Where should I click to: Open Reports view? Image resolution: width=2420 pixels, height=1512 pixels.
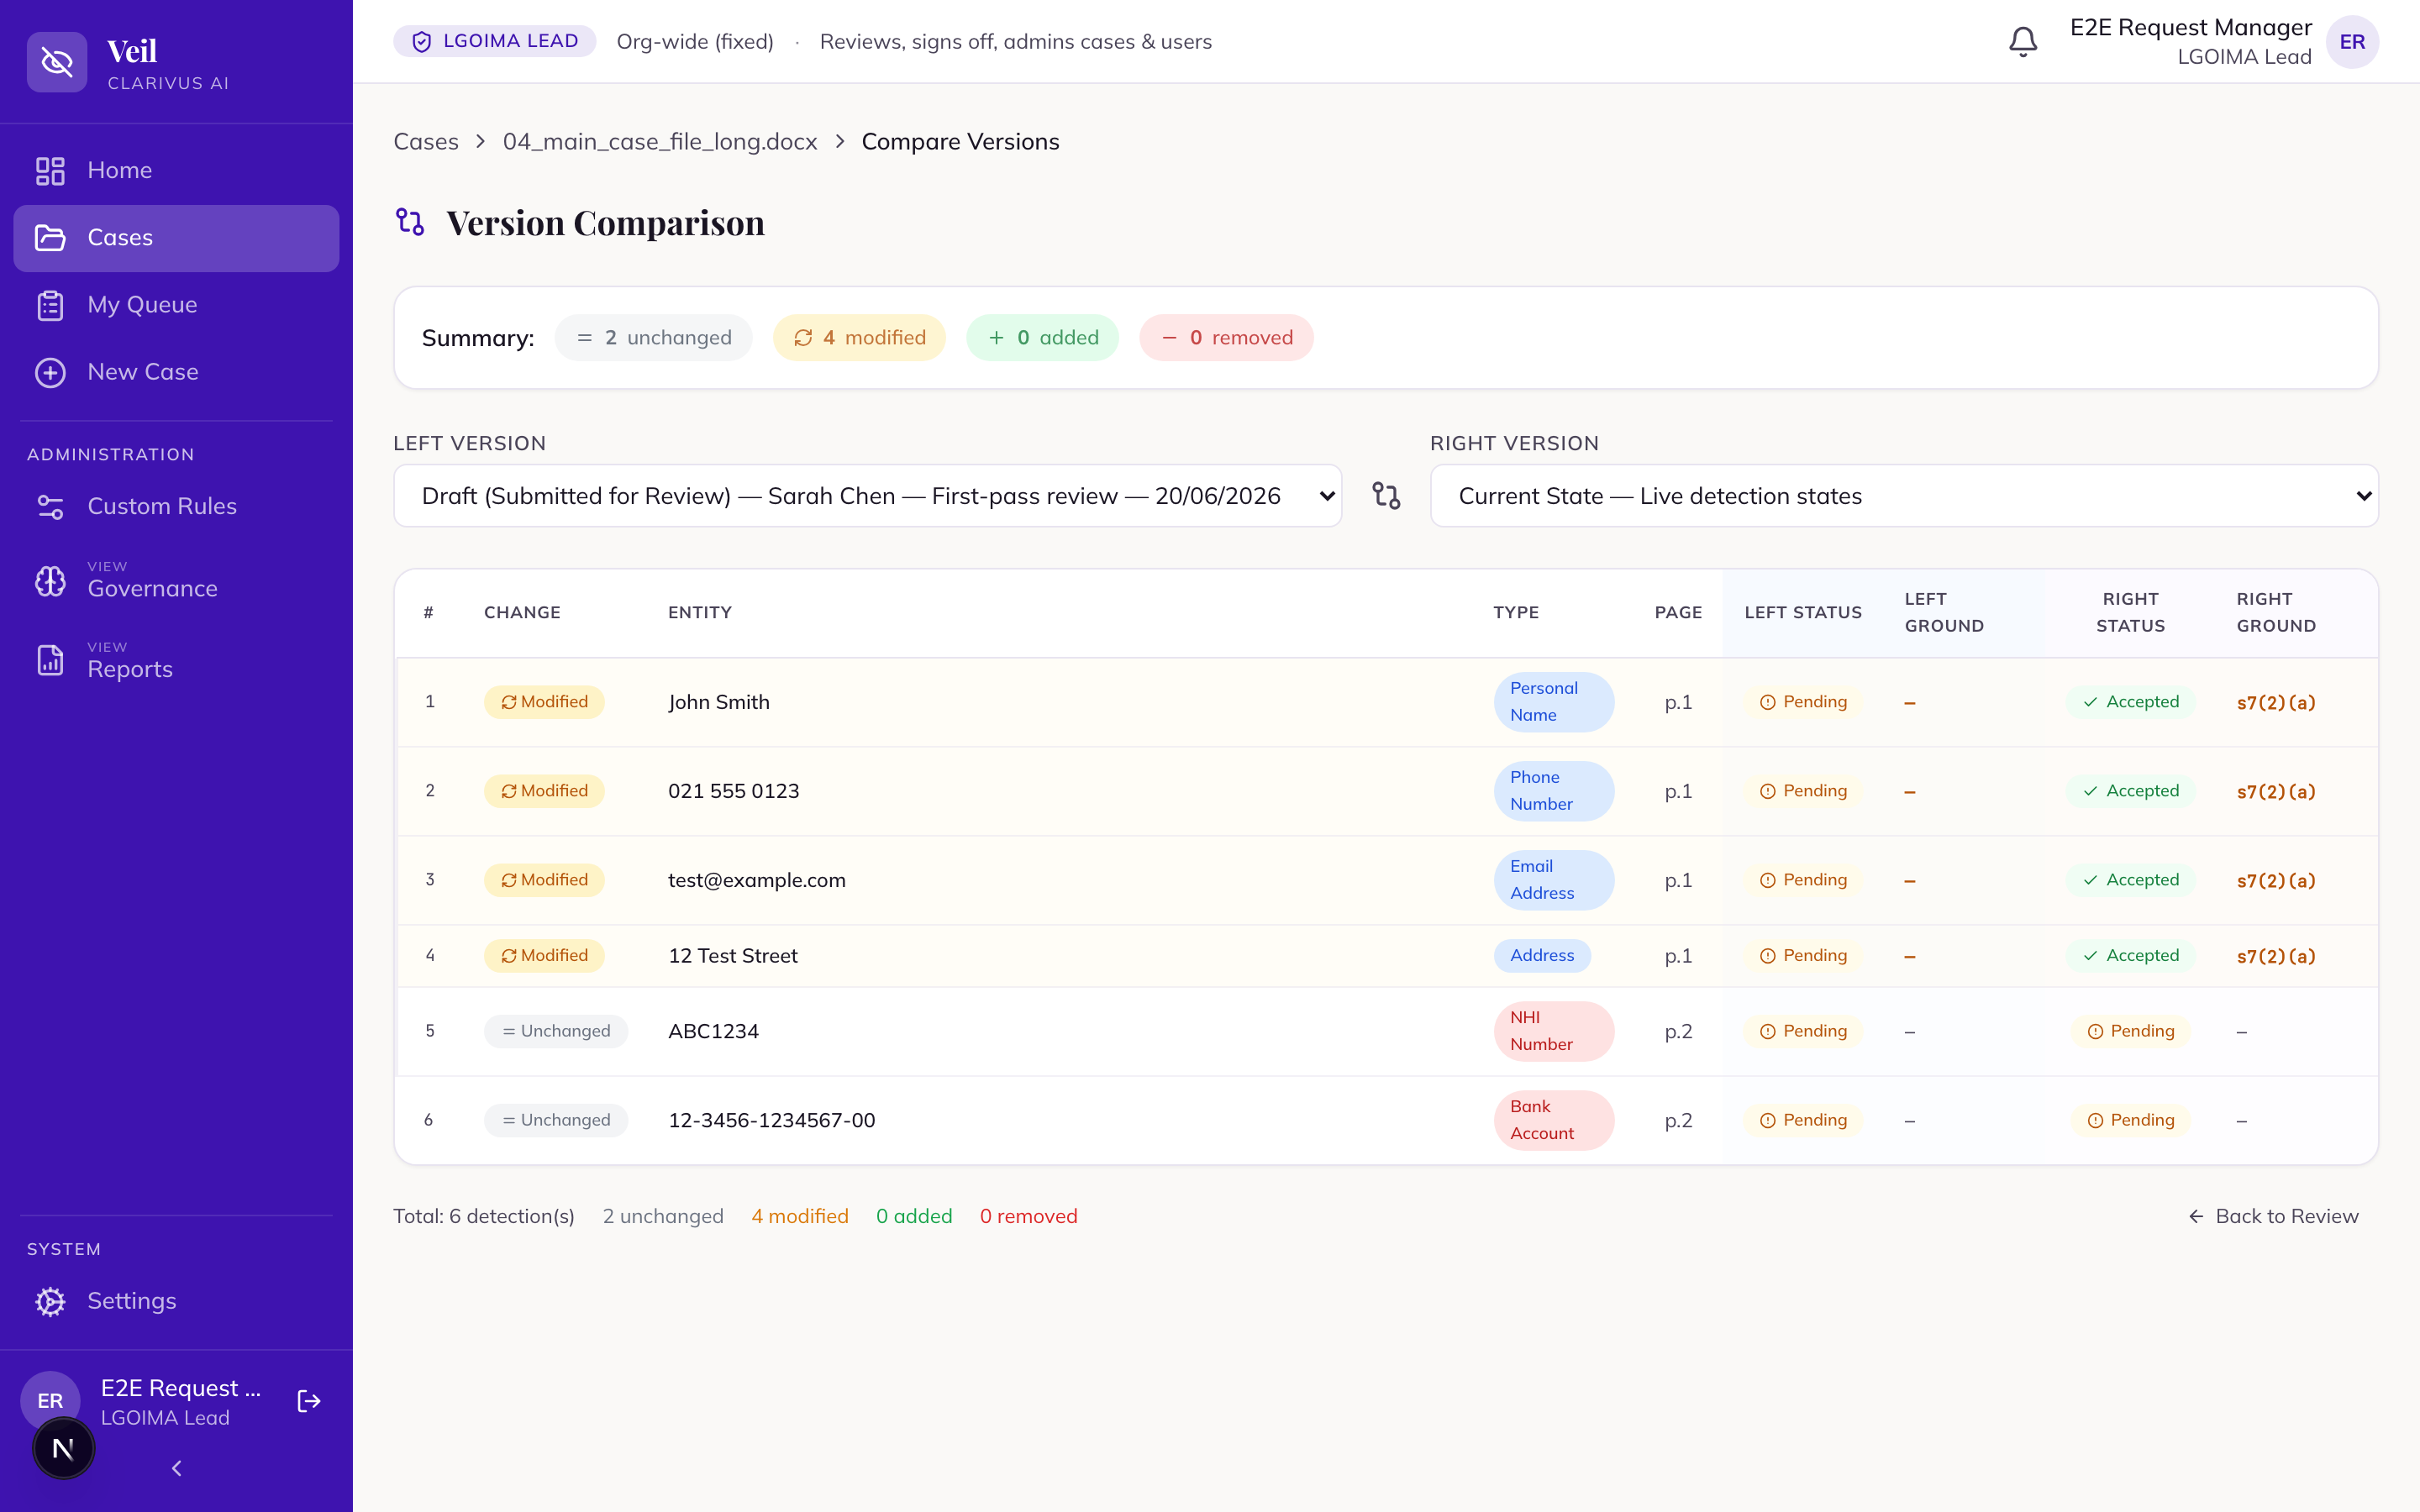(x=176, y=660)
